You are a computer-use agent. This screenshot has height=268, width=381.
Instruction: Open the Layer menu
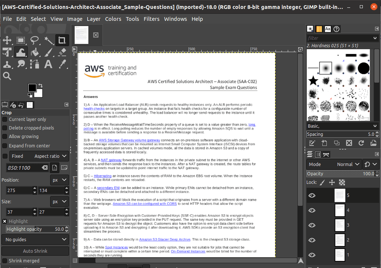[x=93, y=19]
